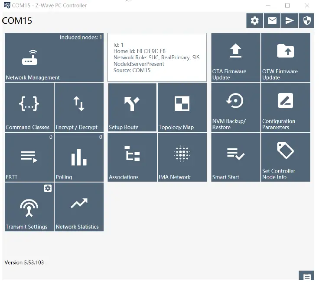The width and height of the screenshot is (319, 285).
Task: Open the OTA Firmware Update tile
Action: 236,58
